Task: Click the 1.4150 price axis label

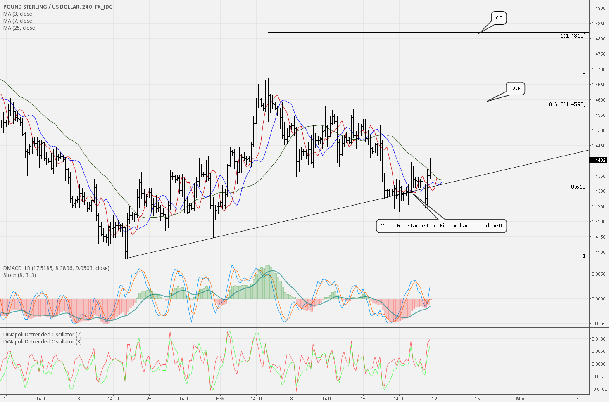Action: pyautogui.click(x=598, y=237)
